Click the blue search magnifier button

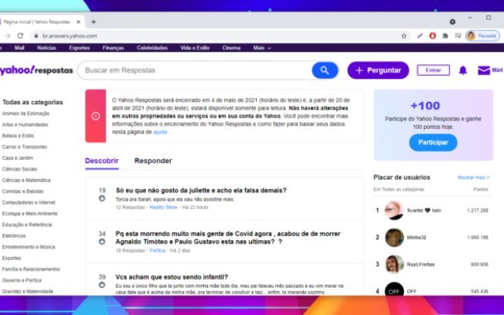(325, 70)
